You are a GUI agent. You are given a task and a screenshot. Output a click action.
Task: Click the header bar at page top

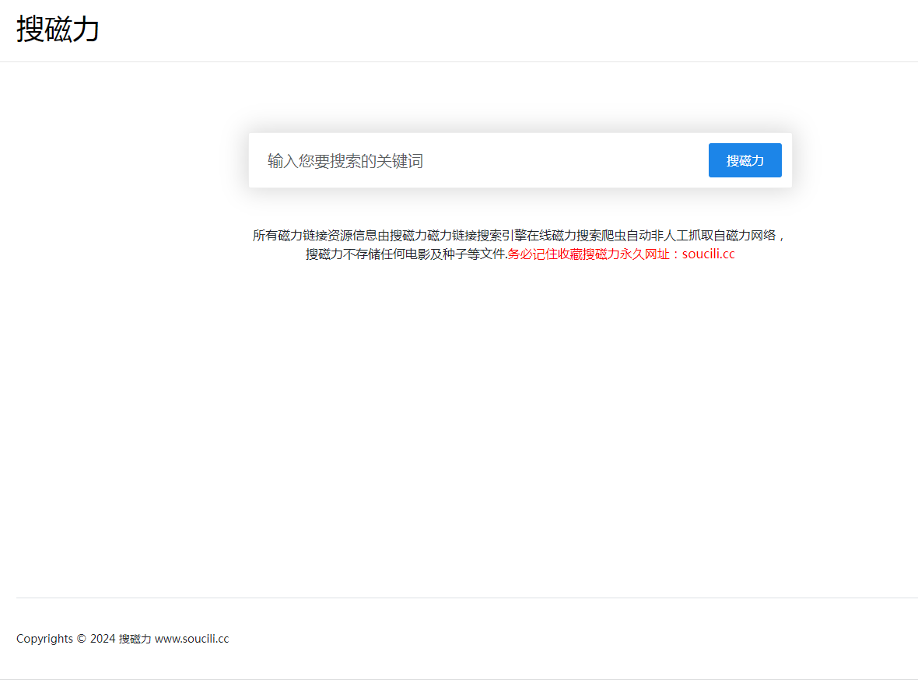coord(459,30)
